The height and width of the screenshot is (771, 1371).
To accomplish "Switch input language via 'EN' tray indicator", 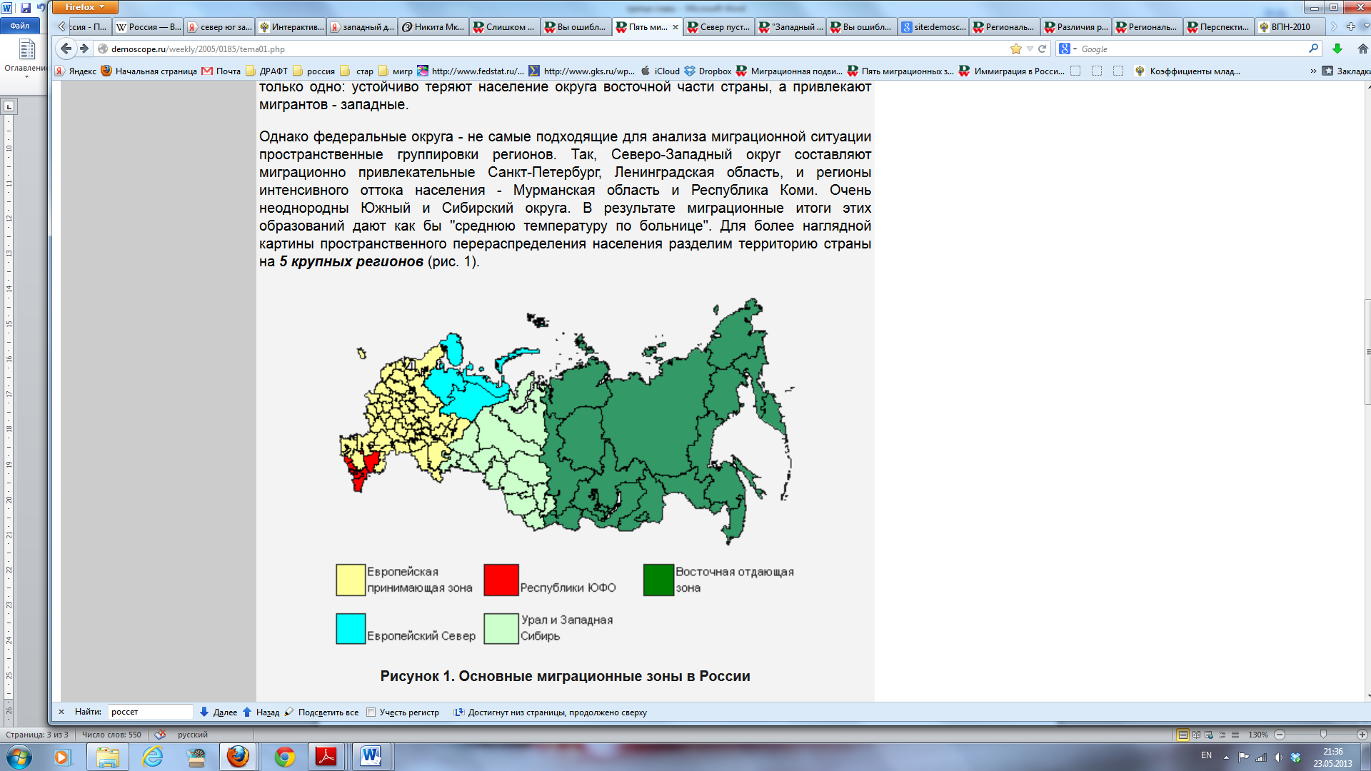I will [1206, 755].
